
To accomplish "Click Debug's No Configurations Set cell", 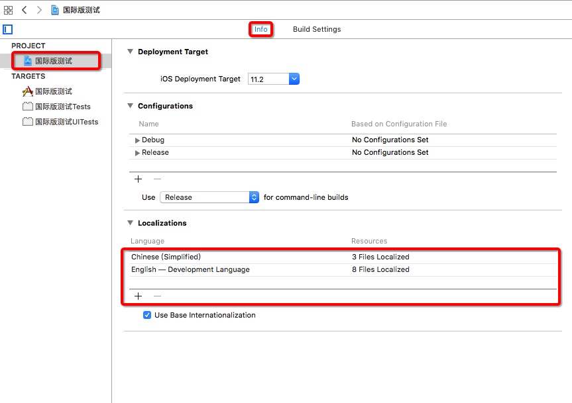I will (390, 140).
